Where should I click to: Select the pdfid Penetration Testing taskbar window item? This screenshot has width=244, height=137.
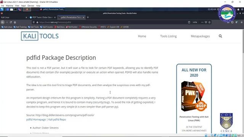(52, 10)
